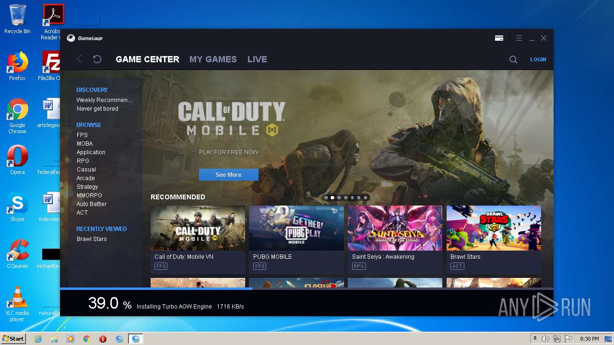Viewport: 614px width, 345px height.
Task: Open the Brawl Stars game thumbnail
Action: 494,228
